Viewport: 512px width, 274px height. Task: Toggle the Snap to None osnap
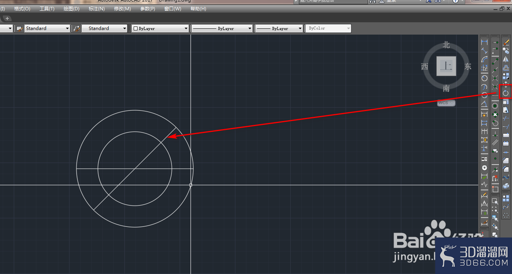[495, 178]
